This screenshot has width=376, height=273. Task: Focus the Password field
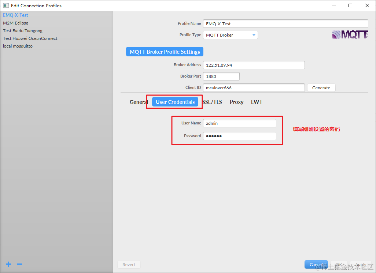(240, 136)
